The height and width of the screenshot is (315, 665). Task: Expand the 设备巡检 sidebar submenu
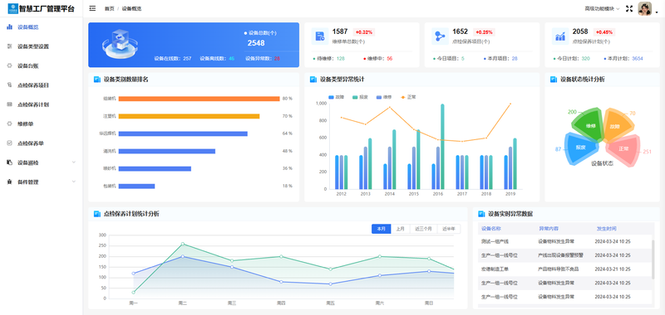(x=41, y=162)
